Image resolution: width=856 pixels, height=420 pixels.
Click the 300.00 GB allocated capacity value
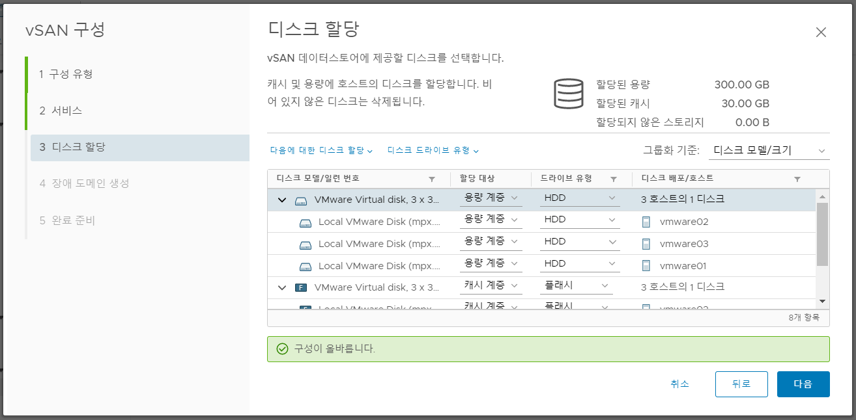point(741,85)
